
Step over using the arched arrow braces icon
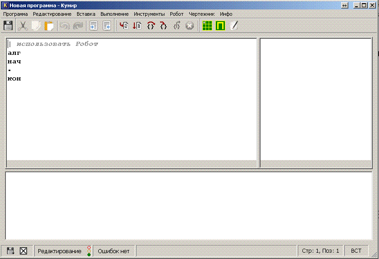tap(151, 26)
